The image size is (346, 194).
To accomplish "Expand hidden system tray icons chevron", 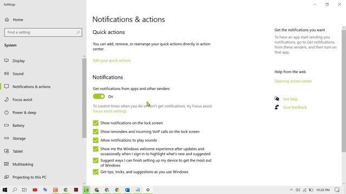I will pos(291,190).
